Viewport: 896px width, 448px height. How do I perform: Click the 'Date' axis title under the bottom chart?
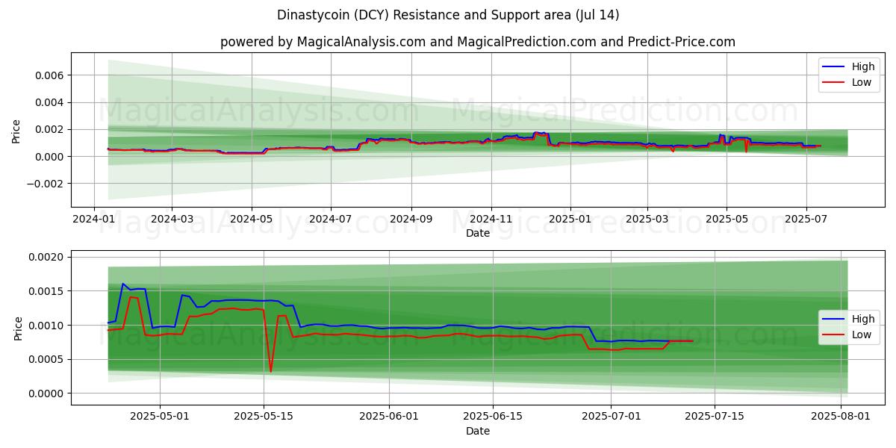point(478,431)
